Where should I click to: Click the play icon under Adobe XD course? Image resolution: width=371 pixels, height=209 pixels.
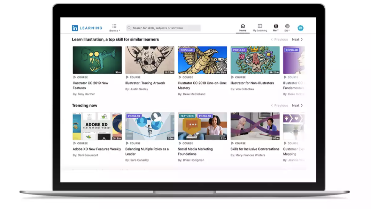[75, 143]
